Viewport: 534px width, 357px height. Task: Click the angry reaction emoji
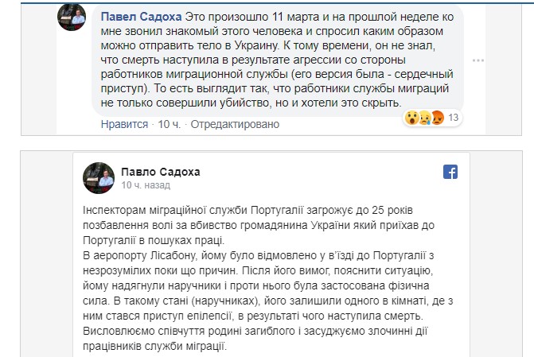(x=436, y=118)
